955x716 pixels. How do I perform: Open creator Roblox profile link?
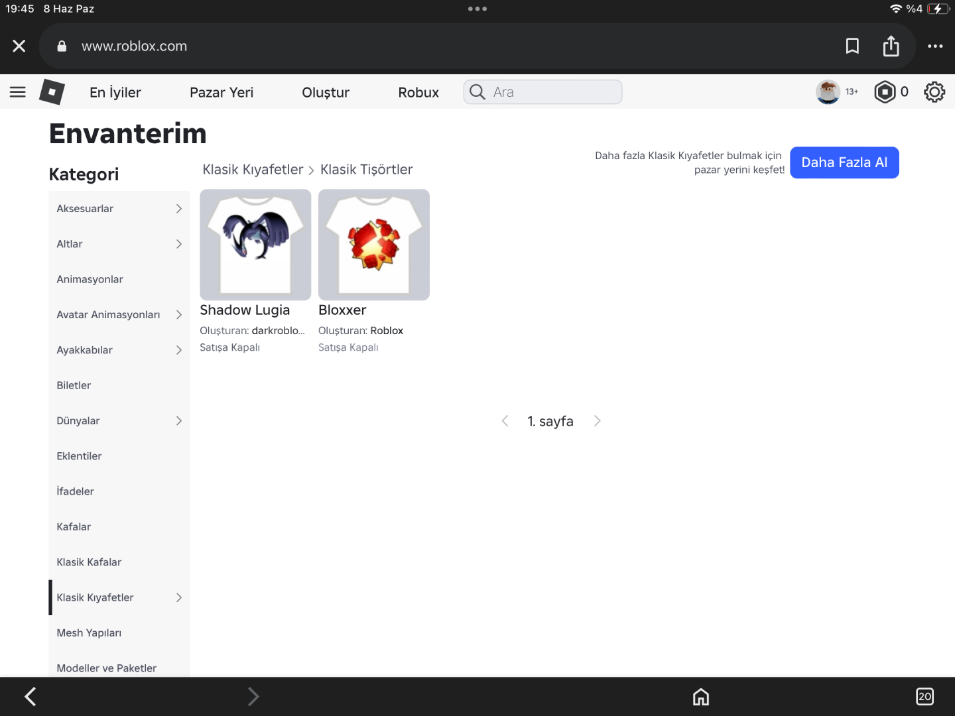[x=387, y=331]
